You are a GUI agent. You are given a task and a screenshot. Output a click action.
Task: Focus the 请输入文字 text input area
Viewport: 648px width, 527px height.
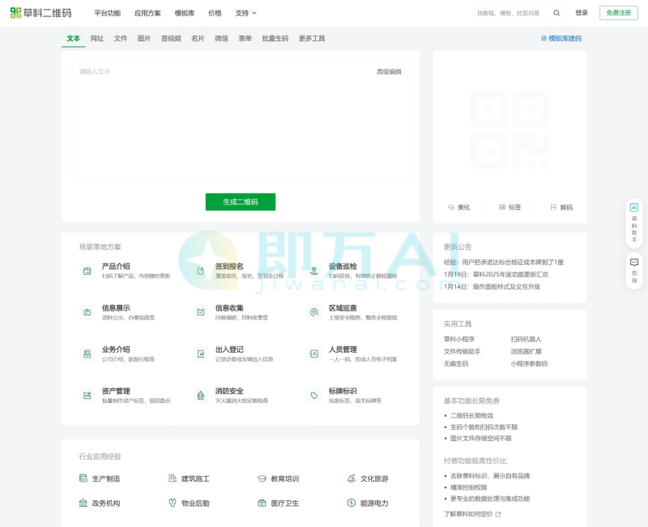pyautogui.click(x=240, y=126)
